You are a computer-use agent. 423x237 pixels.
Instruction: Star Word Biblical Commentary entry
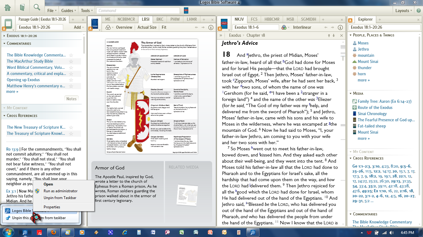point(71,68)
